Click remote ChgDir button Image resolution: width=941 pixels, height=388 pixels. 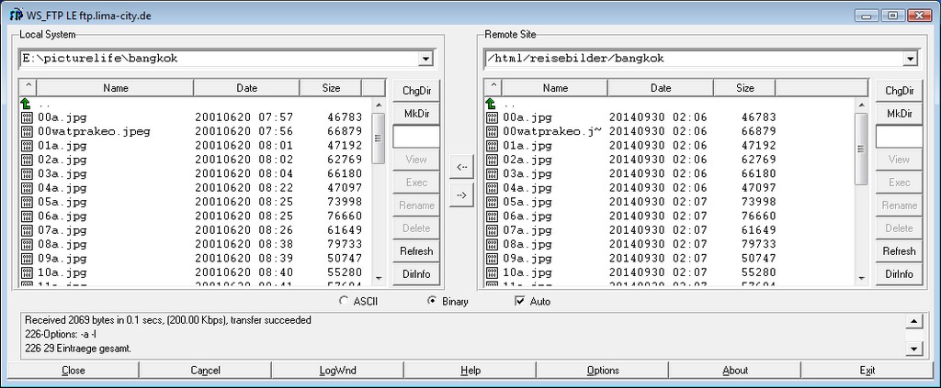coord(899,91)
